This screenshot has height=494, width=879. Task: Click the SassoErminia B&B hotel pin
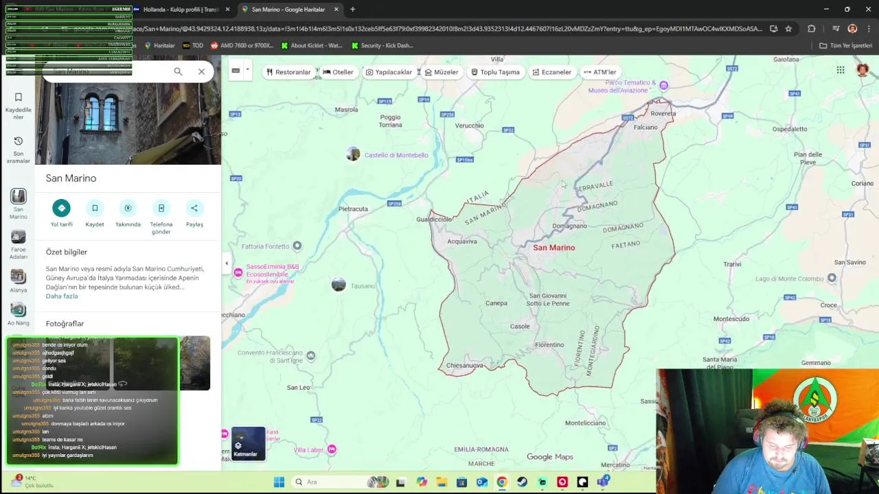[238, 273]
